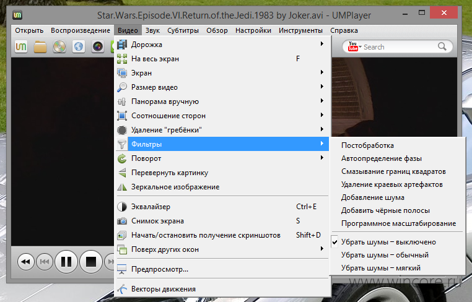Open disc via DVD toolbar icon
The image size is (472, 302).
[x=59, y=46]
